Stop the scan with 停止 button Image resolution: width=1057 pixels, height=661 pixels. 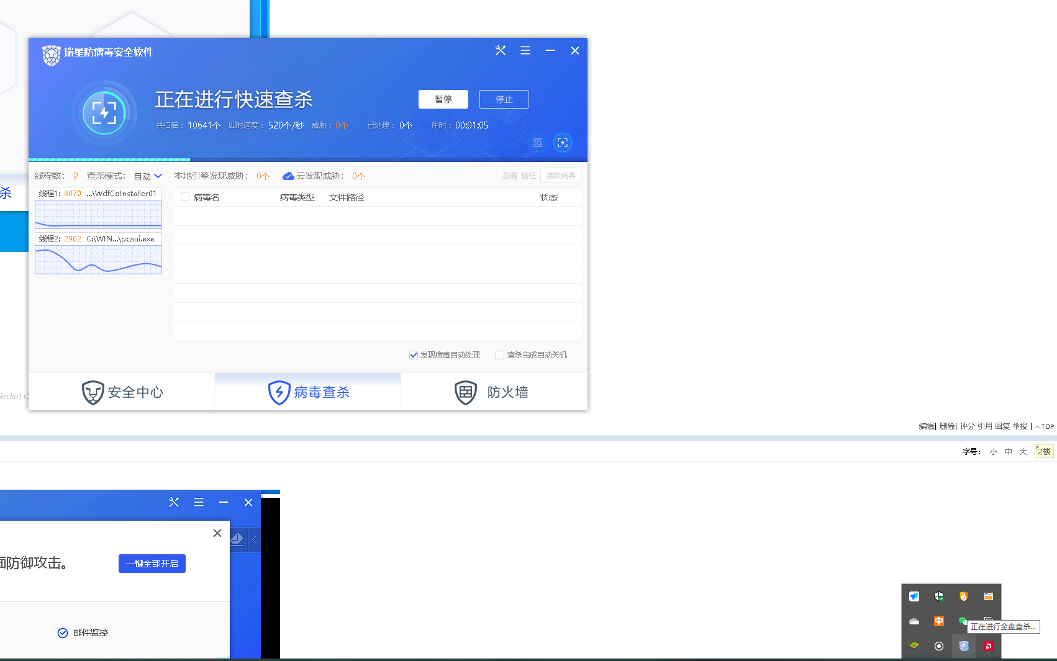click(504, 99)
